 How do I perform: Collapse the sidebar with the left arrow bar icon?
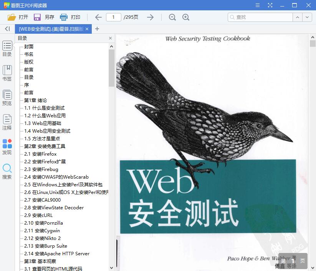(x=7, y=29)
